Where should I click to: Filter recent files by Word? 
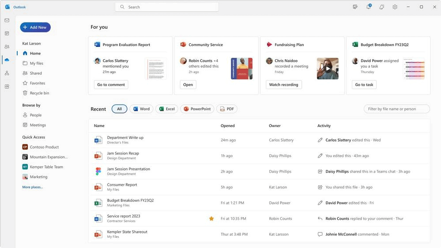(141, 109)
